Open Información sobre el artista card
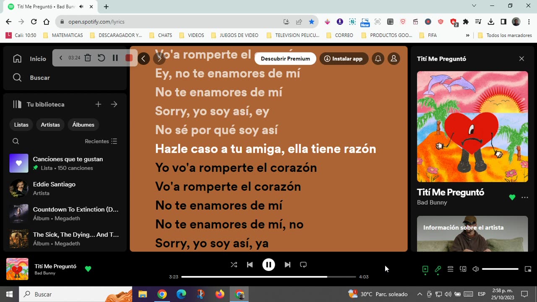The width and height of the screenshot is (537, 302). pos(472,234)
